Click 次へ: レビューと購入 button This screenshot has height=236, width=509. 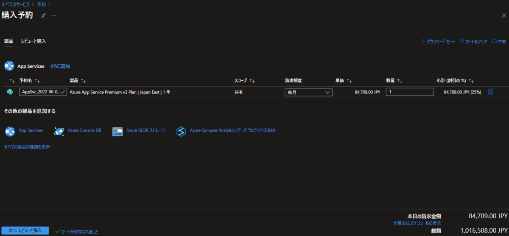coord(25,231)
